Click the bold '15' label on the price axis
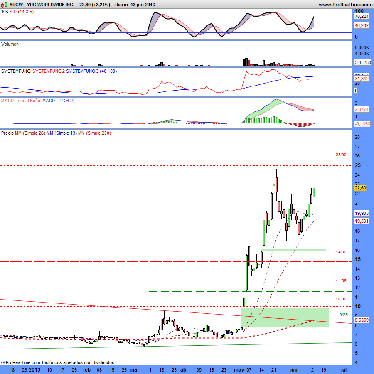 tap(357, 259)
